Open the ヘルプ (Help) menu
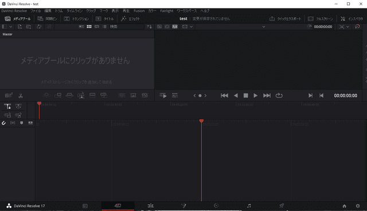The image size is (367, 211). [205, 11]
